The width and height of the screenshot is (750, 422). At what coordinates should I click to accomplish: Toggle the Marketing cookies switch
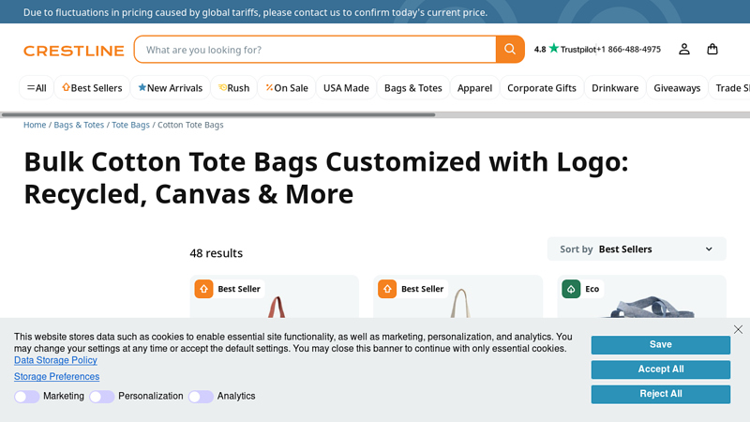pos(27,397)
